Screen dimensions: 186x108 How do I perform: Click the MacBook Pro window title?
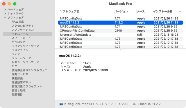[x=120, y=4]
